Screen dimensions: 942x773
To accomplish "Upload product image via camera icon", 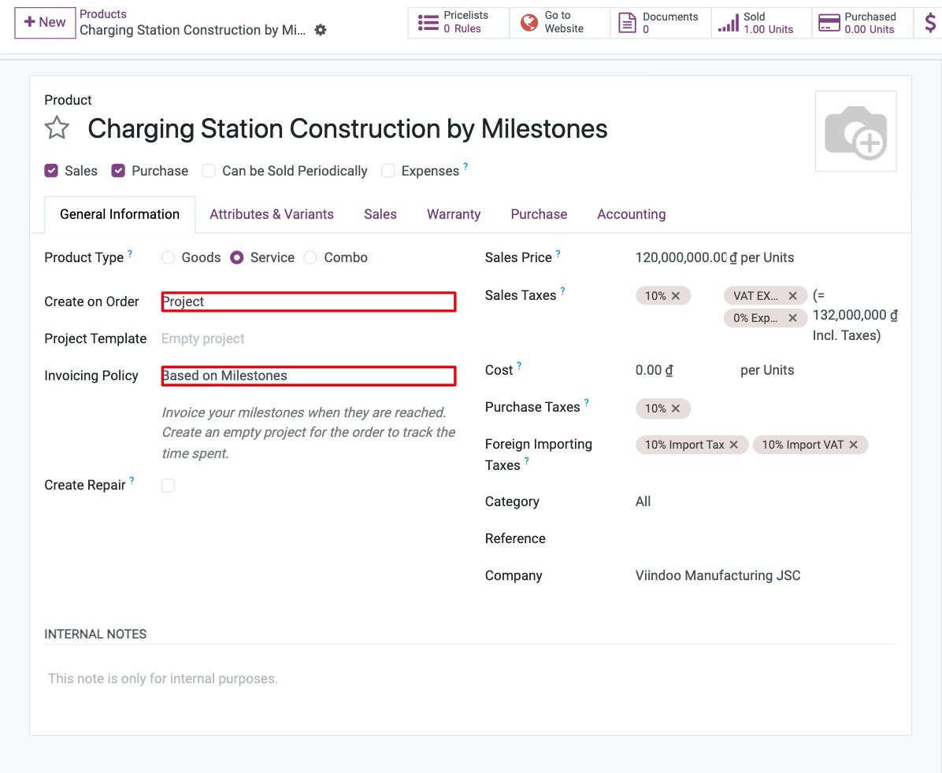I will point(855,131).
